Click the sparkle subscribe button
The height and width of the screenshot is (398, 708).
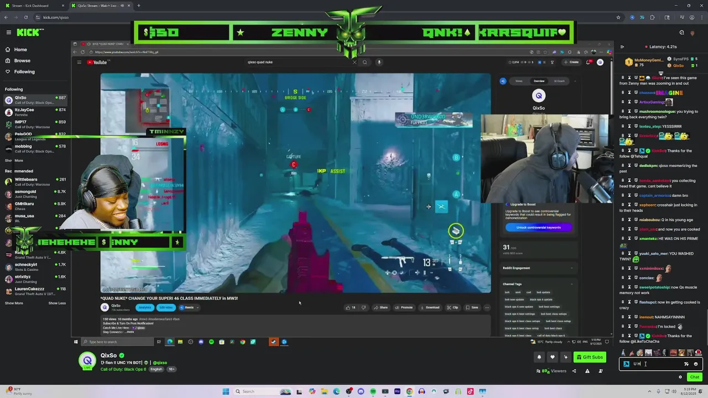click(565, 357)
